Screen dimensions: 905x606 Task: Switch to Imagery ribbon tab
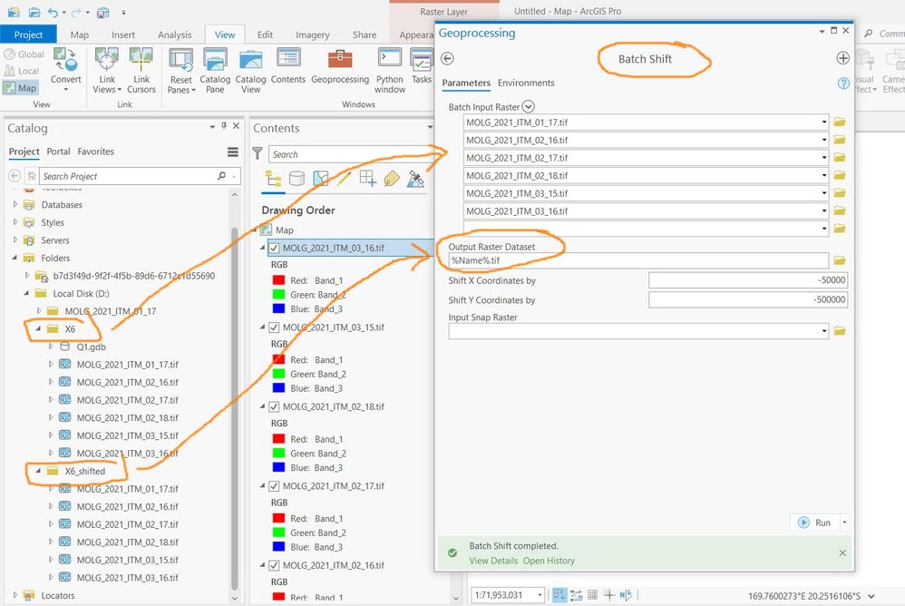click(312, 34)
